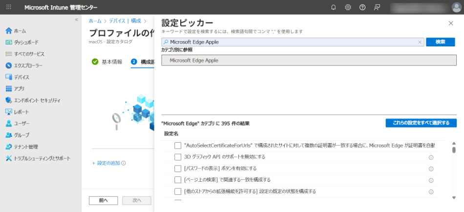The image size is (464, 212).
Task: Click これらの設定をすべて選択する button
Action: click(421, 123)
